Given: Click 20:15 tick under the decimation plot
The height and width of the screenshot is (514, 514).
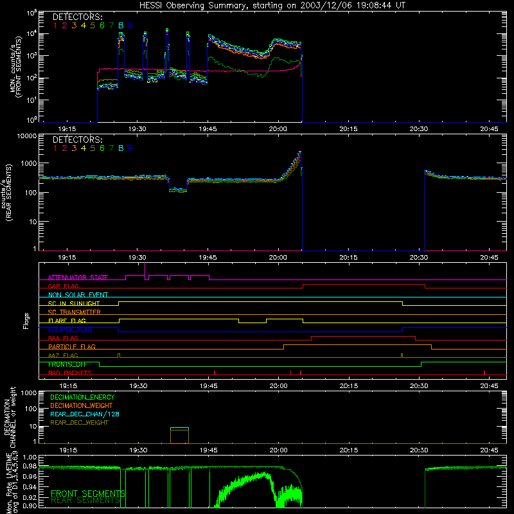Looking at the screenshot, I should point(349,450).
